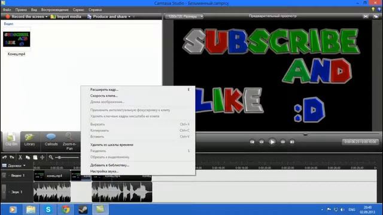Screen dimensions: 383x215
Task: Click detach preview window icon
Action: 376,17
